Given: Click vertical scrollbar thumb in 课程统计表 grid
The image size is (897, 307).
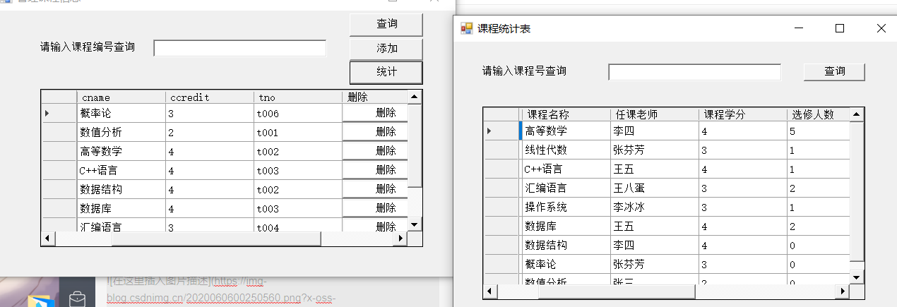Looking at the screenshot, I should pyautogui.click(x=857, y=191).
